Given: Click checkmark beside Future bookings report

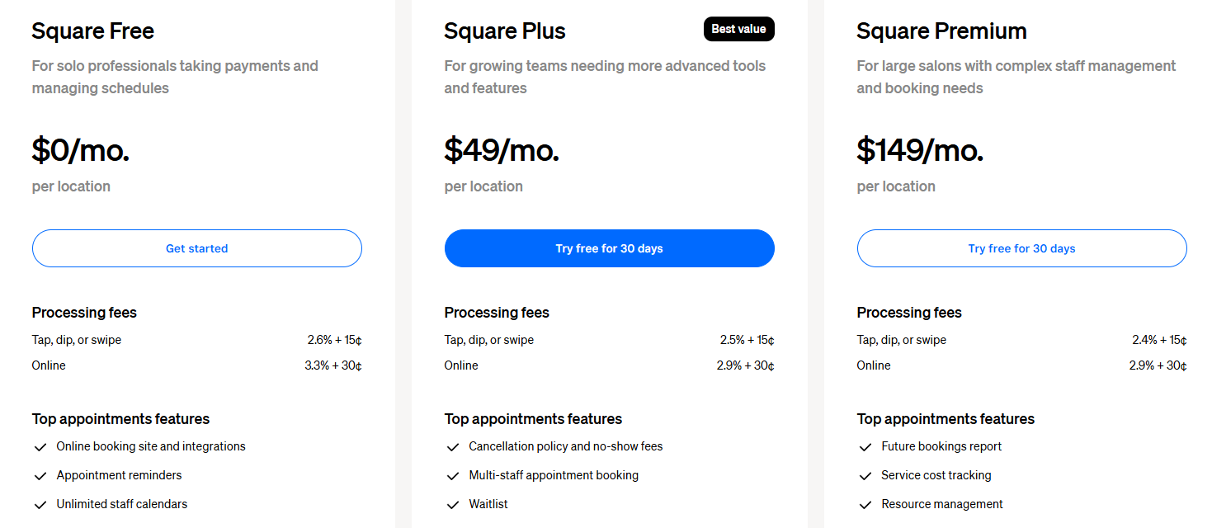Looking at the screenshot, I should [x=865, y=447].
